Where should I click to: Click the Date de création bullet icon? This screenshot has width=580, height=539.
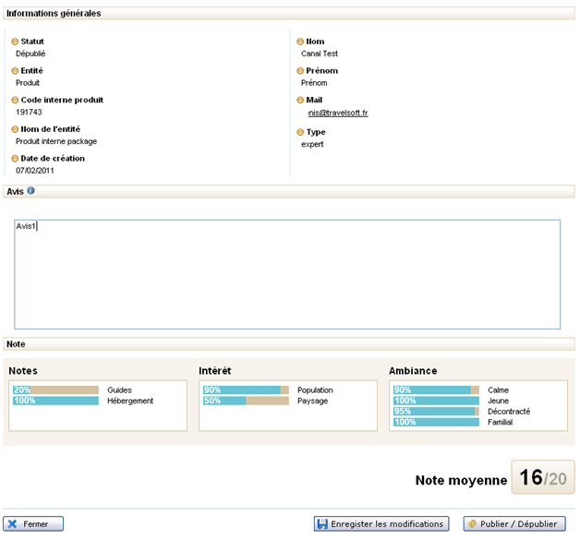coord(15,159)
